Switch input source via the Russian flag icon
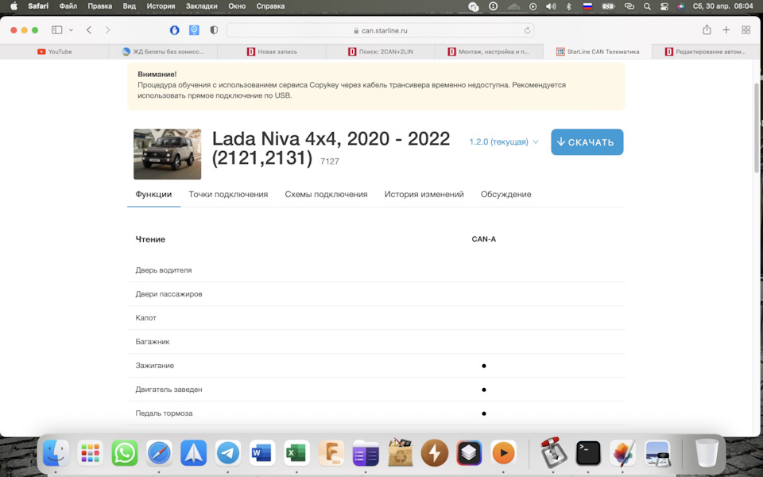 pyautogui.click(x=587, y=6)
